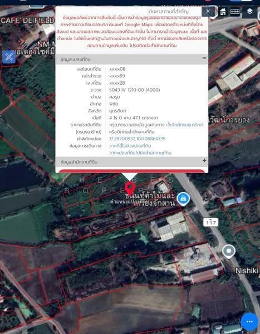
Task: Open the จากที่นี่ไปยังแปลงที่ดิน directions link
Action: pos(130,146)
